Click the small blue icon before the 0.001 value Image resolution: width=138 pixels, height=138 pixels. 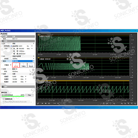[x=11, y=46]
